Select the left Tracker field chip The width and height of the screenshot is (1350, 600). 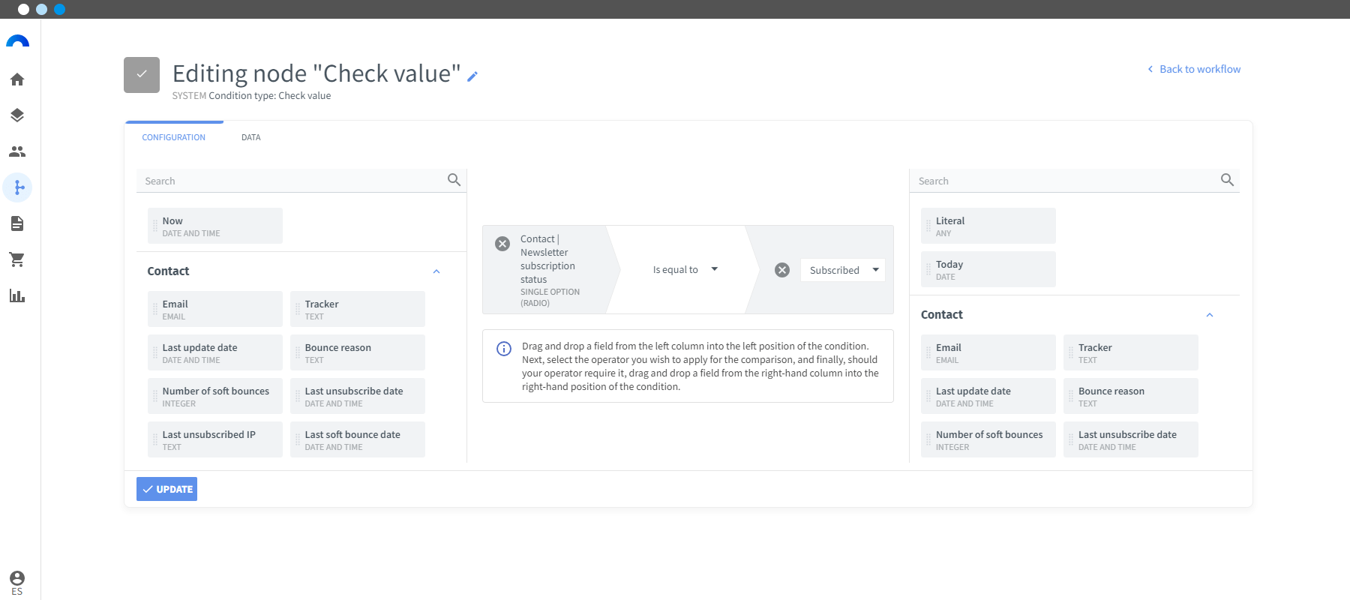tap(358, 309)
